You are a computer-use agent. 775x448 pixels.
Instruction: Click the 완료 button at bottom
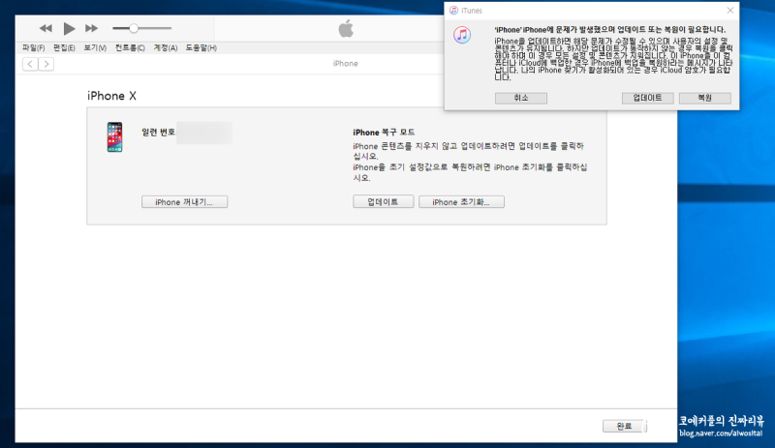[624, 426]
